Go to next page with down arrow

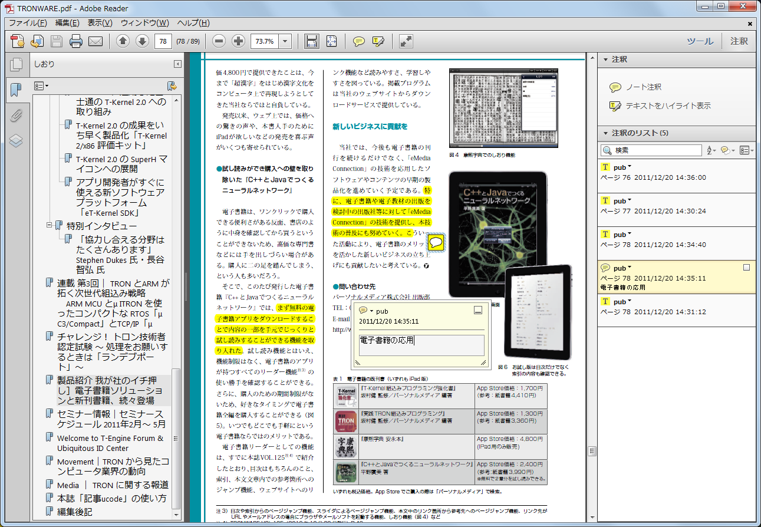coord(142,41)
